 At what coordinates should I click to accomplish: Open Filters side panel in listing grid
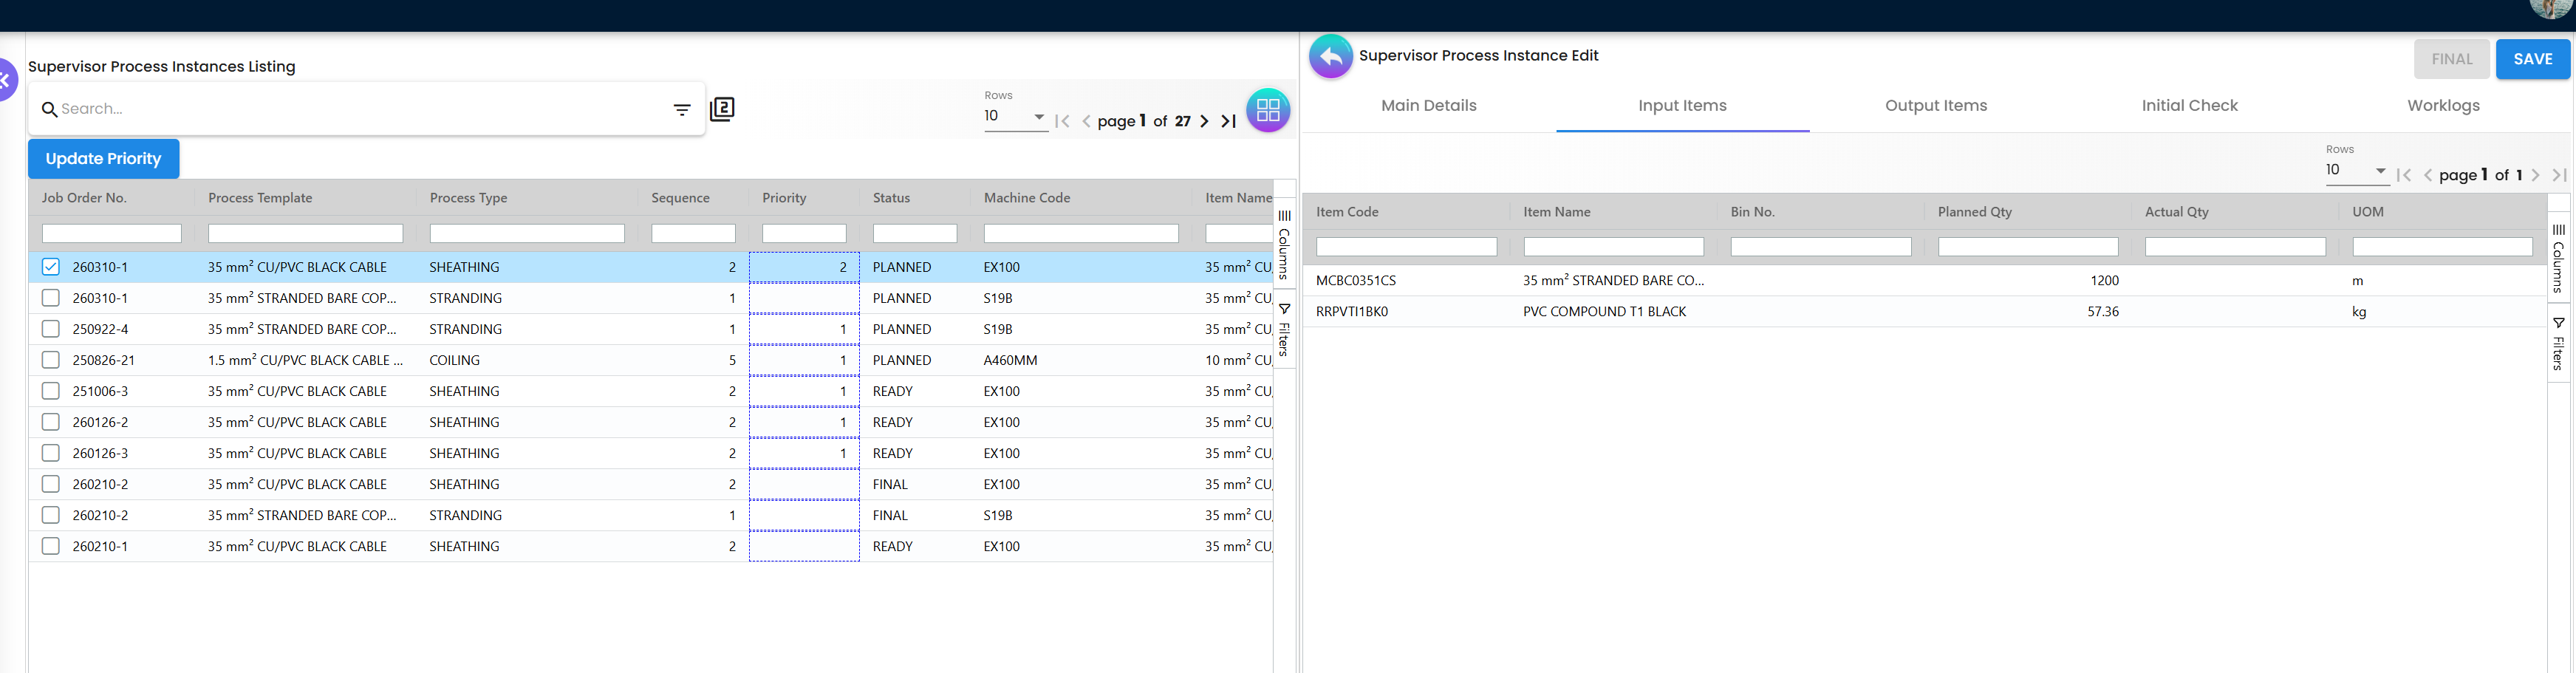click(x=1284, y=329)
